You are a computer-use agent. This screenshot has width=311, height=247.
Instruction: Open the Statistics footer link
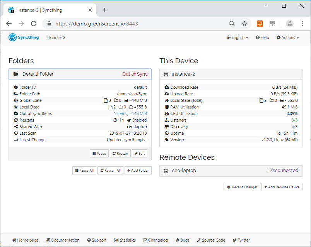pos(125,240)
